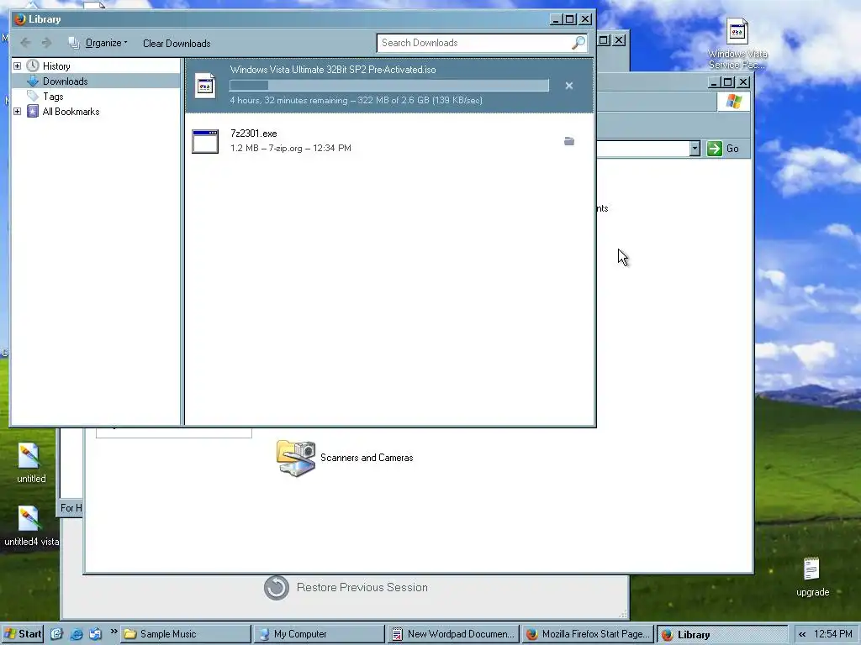Click Clear Downloads button
The width and height of the screenshot is (861, 645).
(x=177, y=44)
